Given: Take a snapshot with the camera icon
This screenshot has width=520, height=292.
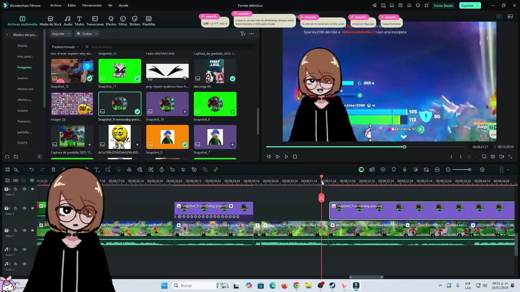Looking at the screenshot, I should tap(493, 157).
